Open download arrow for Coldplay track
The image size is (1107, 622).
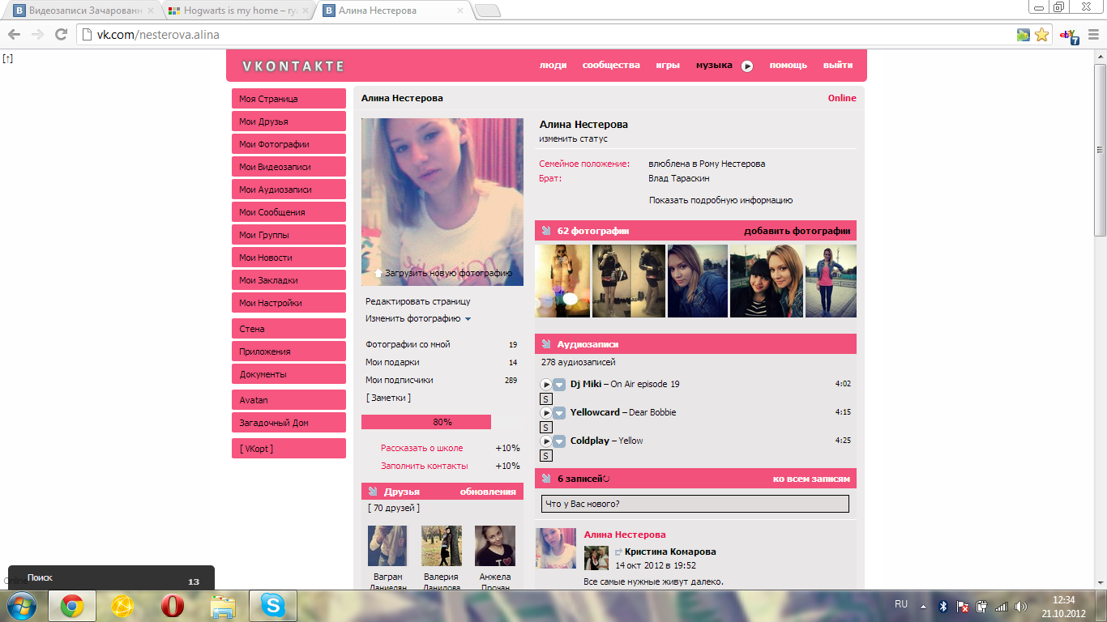tap(559, 441)
